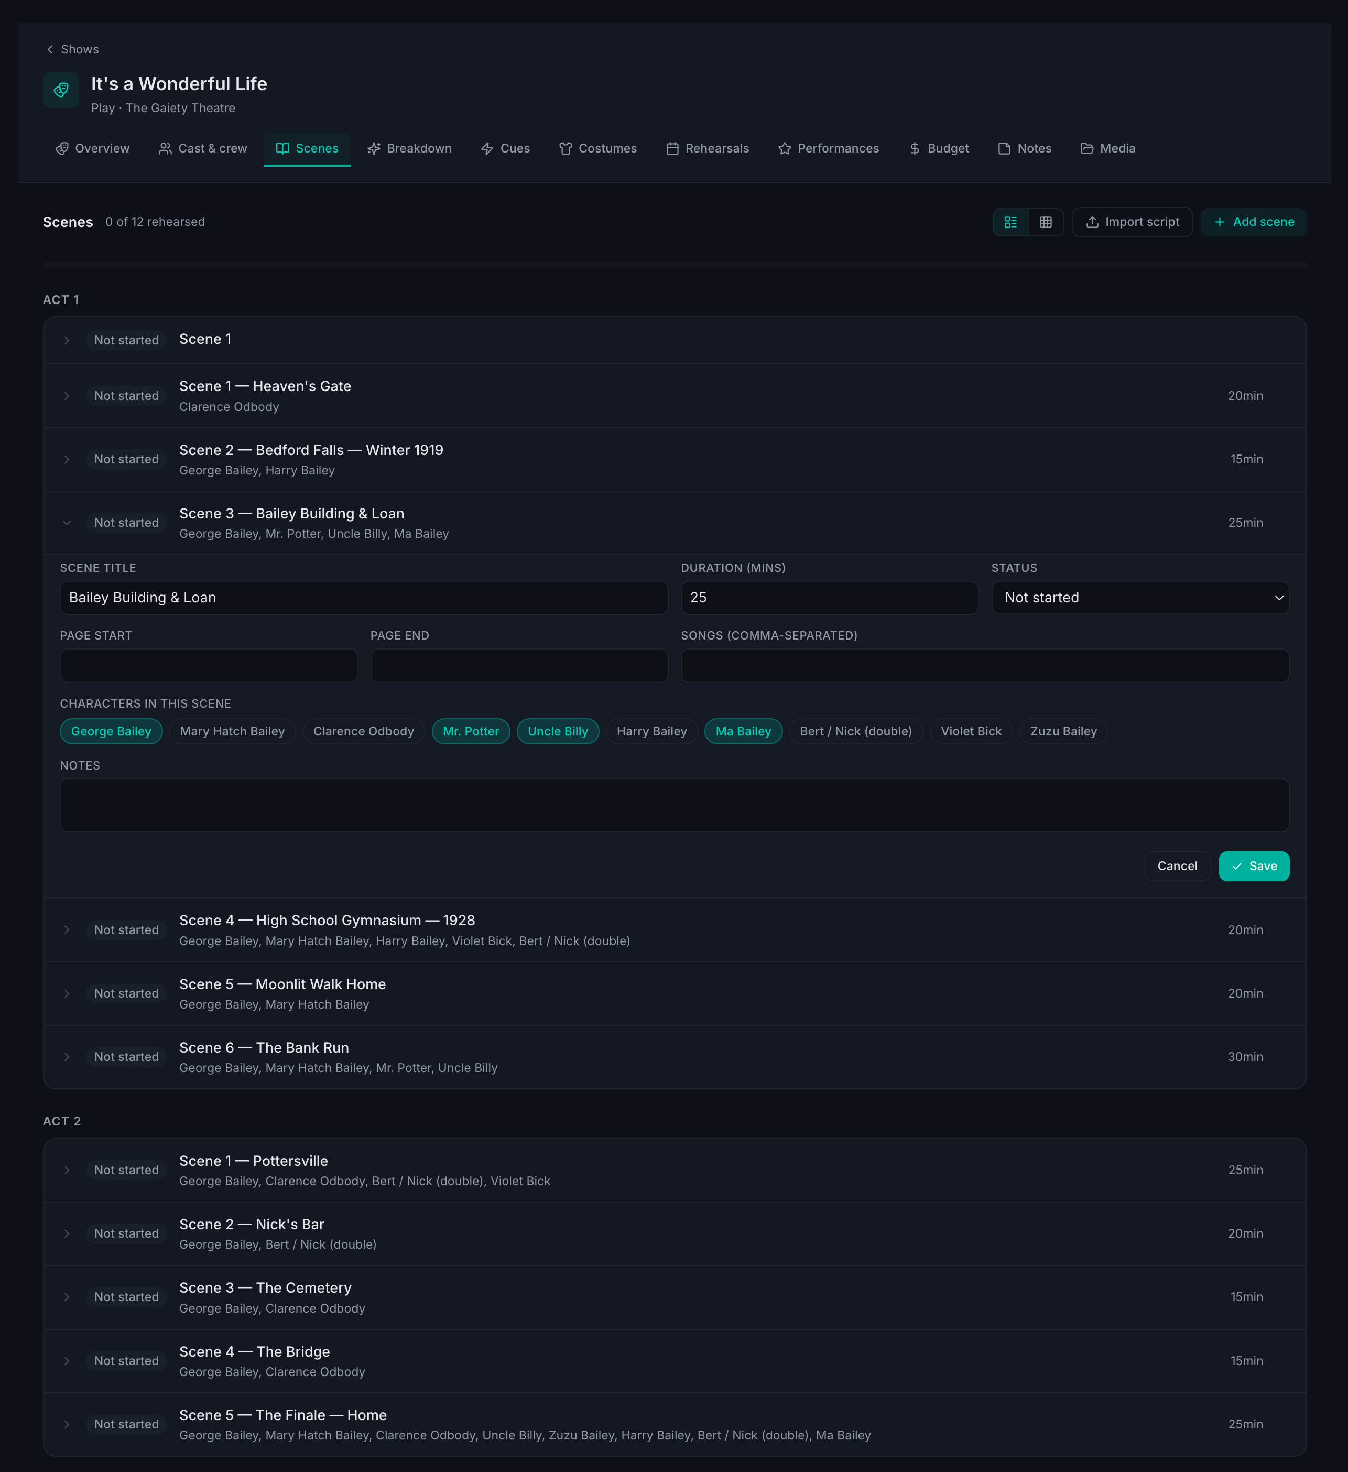Image resolution: width=1348 pixels, height=1472 pixels.
Task: Click the Page Start field
Action: tap(209, 665)
